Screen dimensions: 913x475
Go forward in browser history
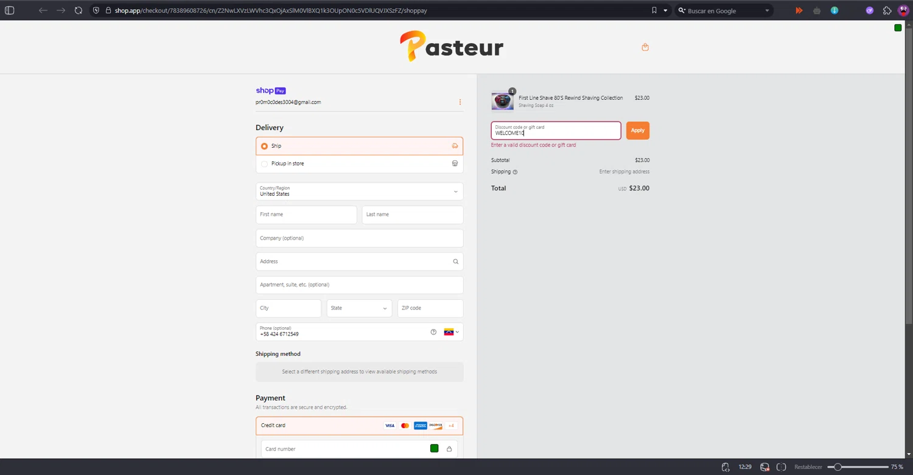(61, 10)
